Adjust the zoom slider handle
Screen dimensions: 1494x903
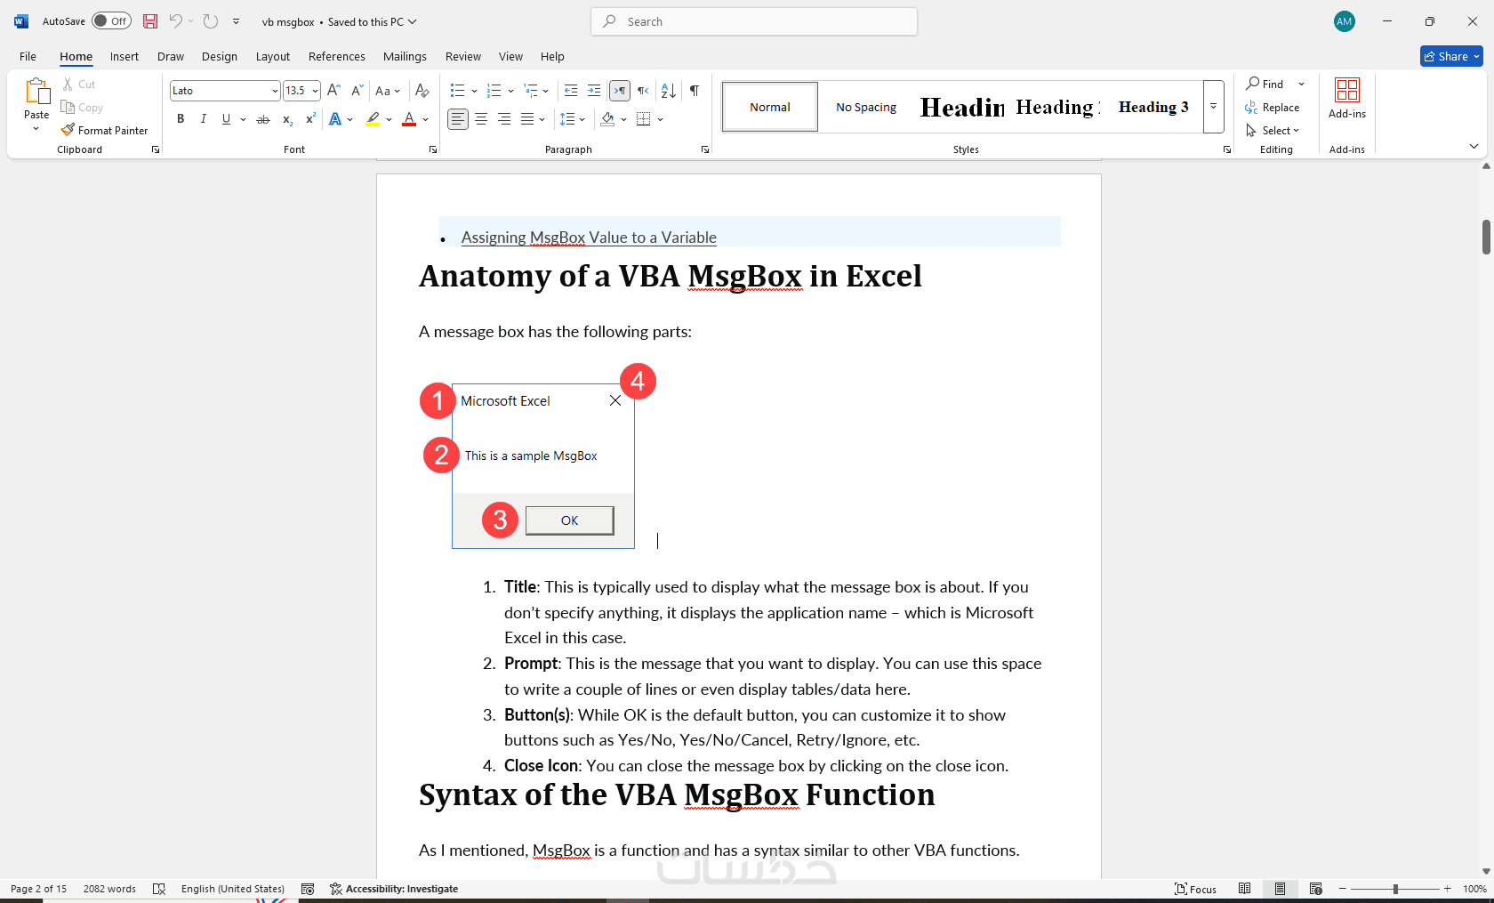point(1396,889)
